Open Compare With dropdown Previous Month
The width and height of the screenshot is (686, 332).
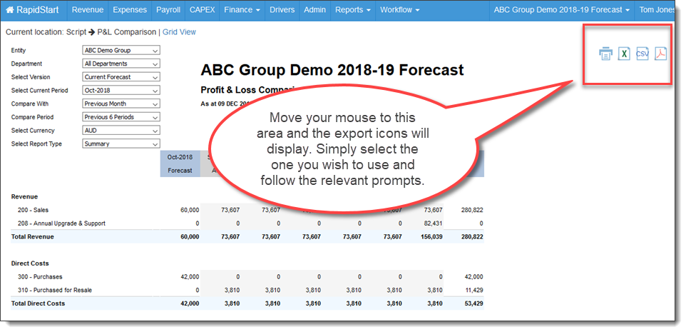click(121, 104)
